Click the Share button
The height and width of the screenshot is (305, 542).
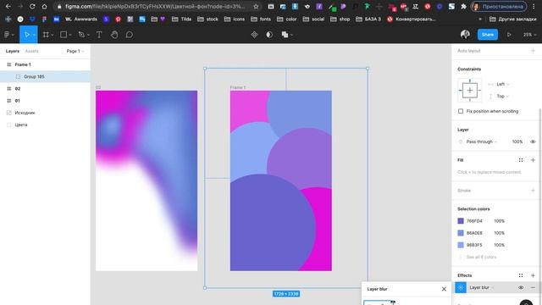click(x=488, y=35)
